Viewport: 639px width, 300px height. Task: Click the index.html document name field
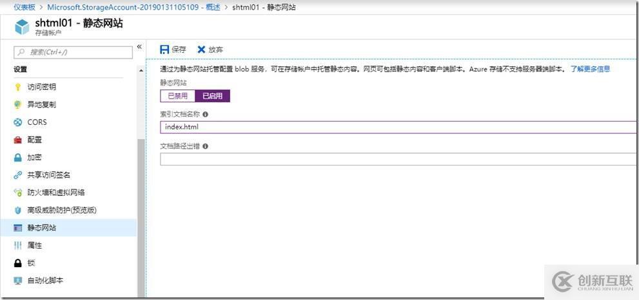pyautogui.click(x=399, y=127)
